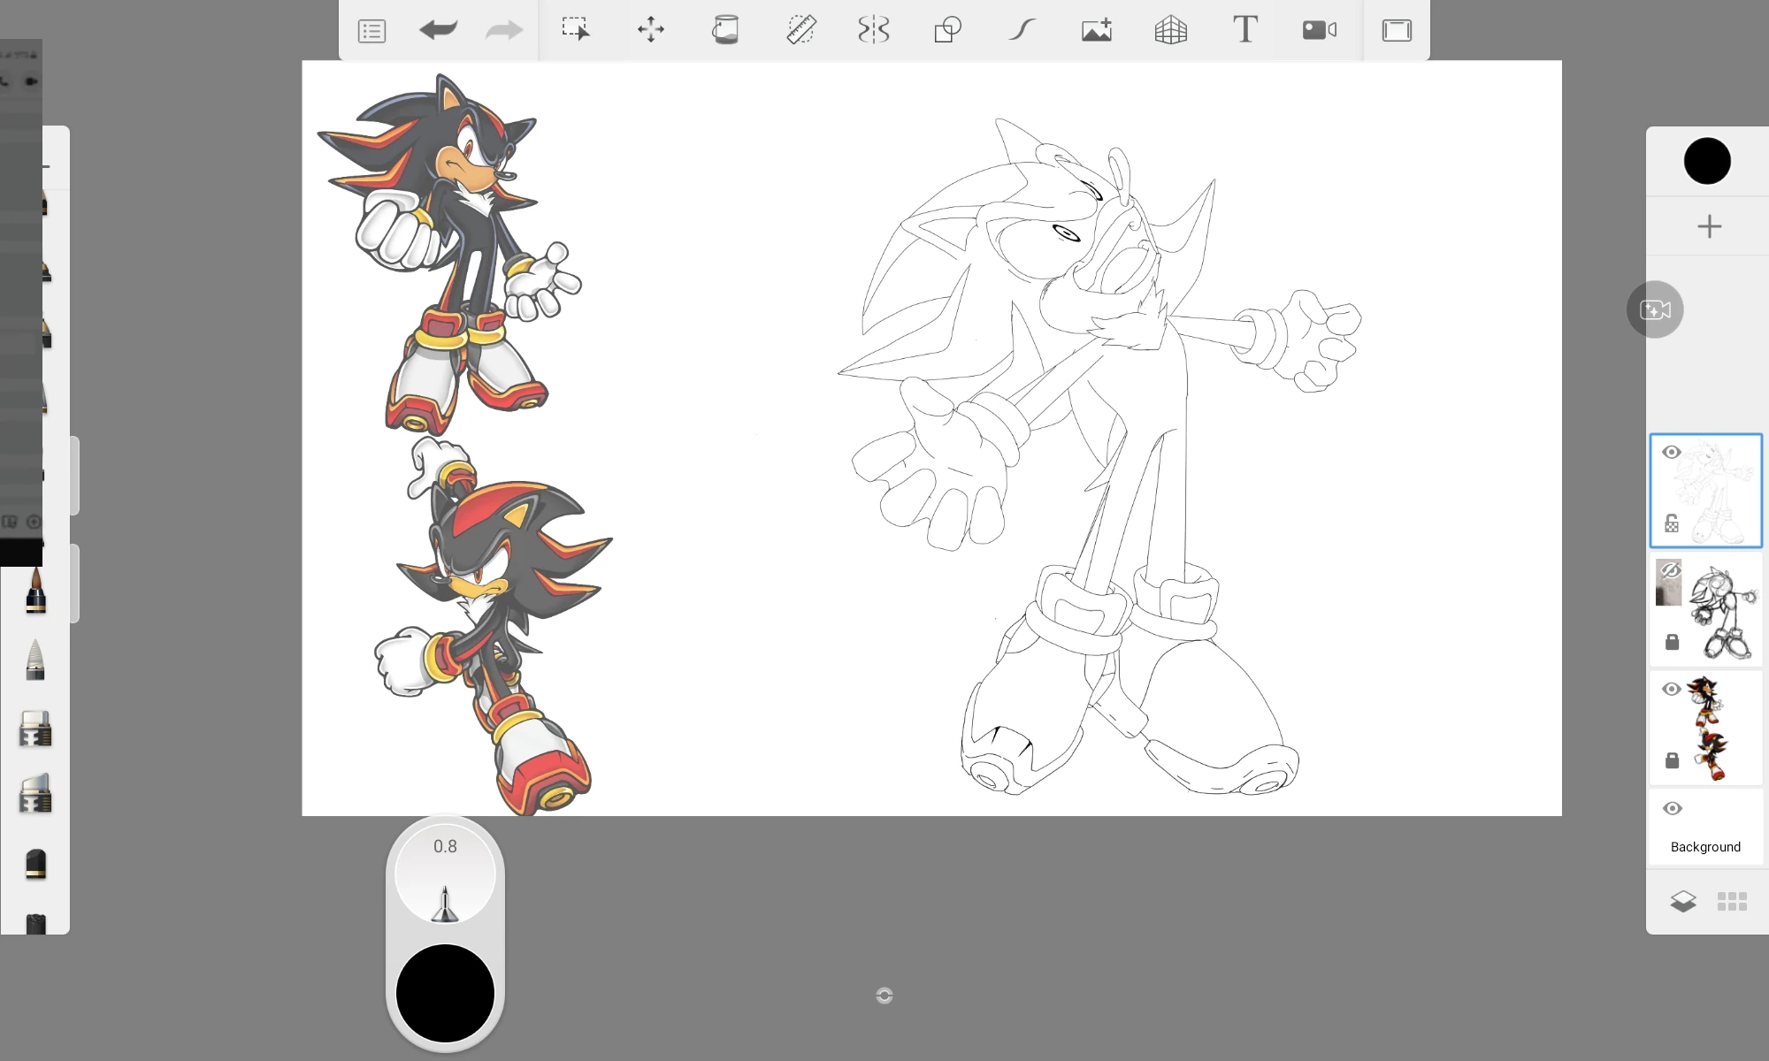Open the shape selection dropdown tool
Viewport: 1769px width, 1061px height.
tap(947, 29)
